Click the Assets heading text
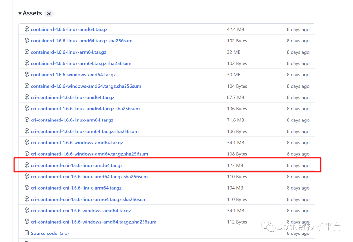 (x=32, y=13)
